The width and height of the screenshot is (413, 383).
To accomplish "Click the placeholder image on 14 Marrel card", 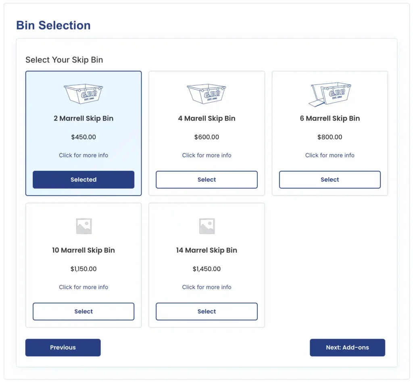I will tap(207, 226).
